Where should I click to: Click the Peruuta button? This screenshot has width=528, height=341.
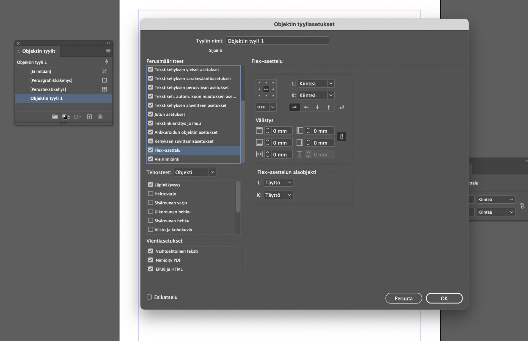[x=403, y=298]
